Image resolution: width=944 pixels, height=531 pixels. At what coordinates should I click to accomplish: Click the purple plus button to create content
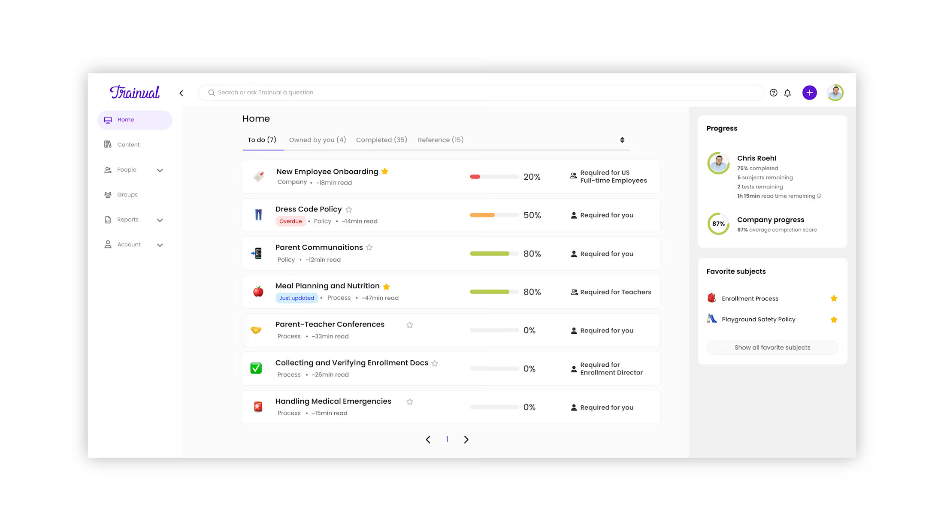click(809, 93)
